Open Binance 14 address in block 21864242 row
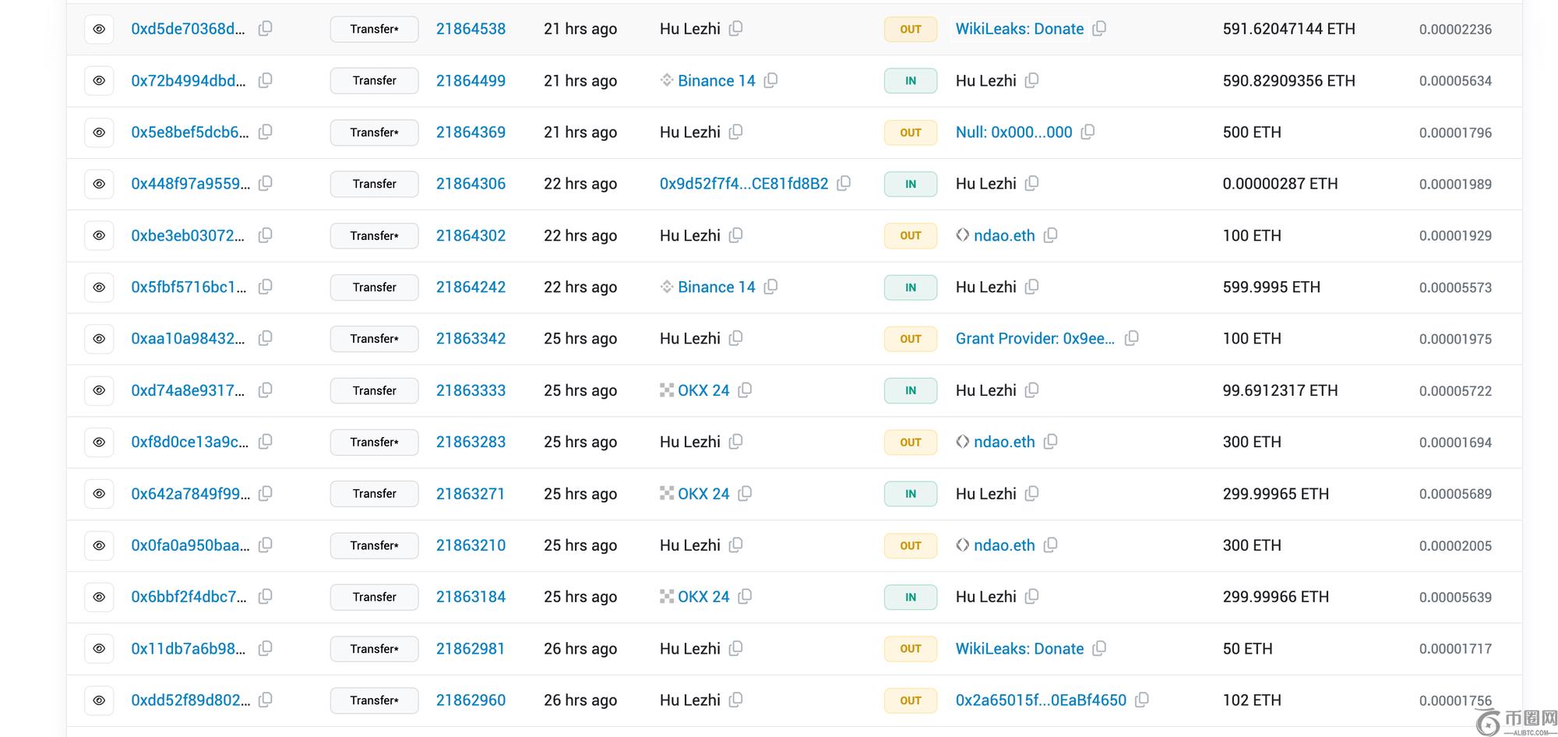The image size is (1558, 737). coord(716,287)
